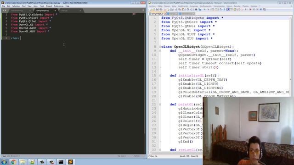Collapse initializeGL fold marker on line 15
294x165 pixels.
click(x=160, y=76)
